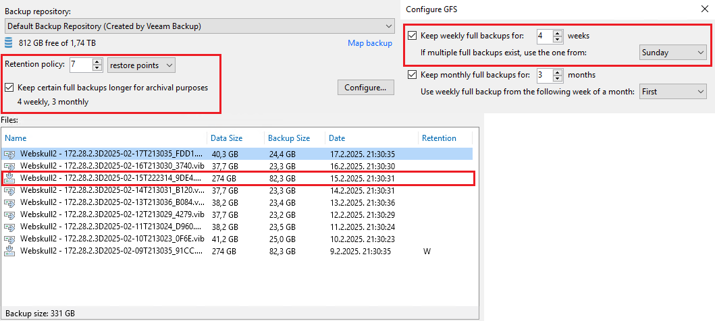The width and height of the screenshot is (715, 321).
Task: Increase monthly full backups months value
Action: click(x=557, y=71)
